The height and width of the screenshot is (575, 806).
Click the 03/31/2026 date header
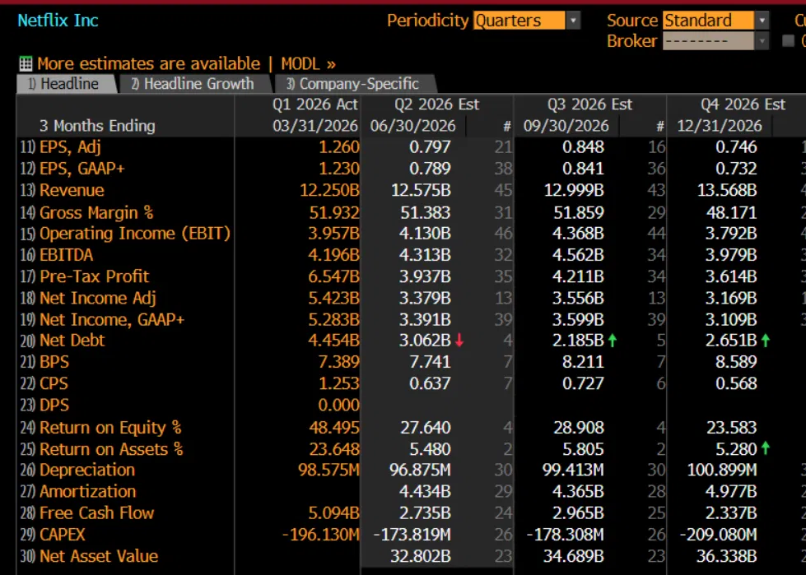315,126
